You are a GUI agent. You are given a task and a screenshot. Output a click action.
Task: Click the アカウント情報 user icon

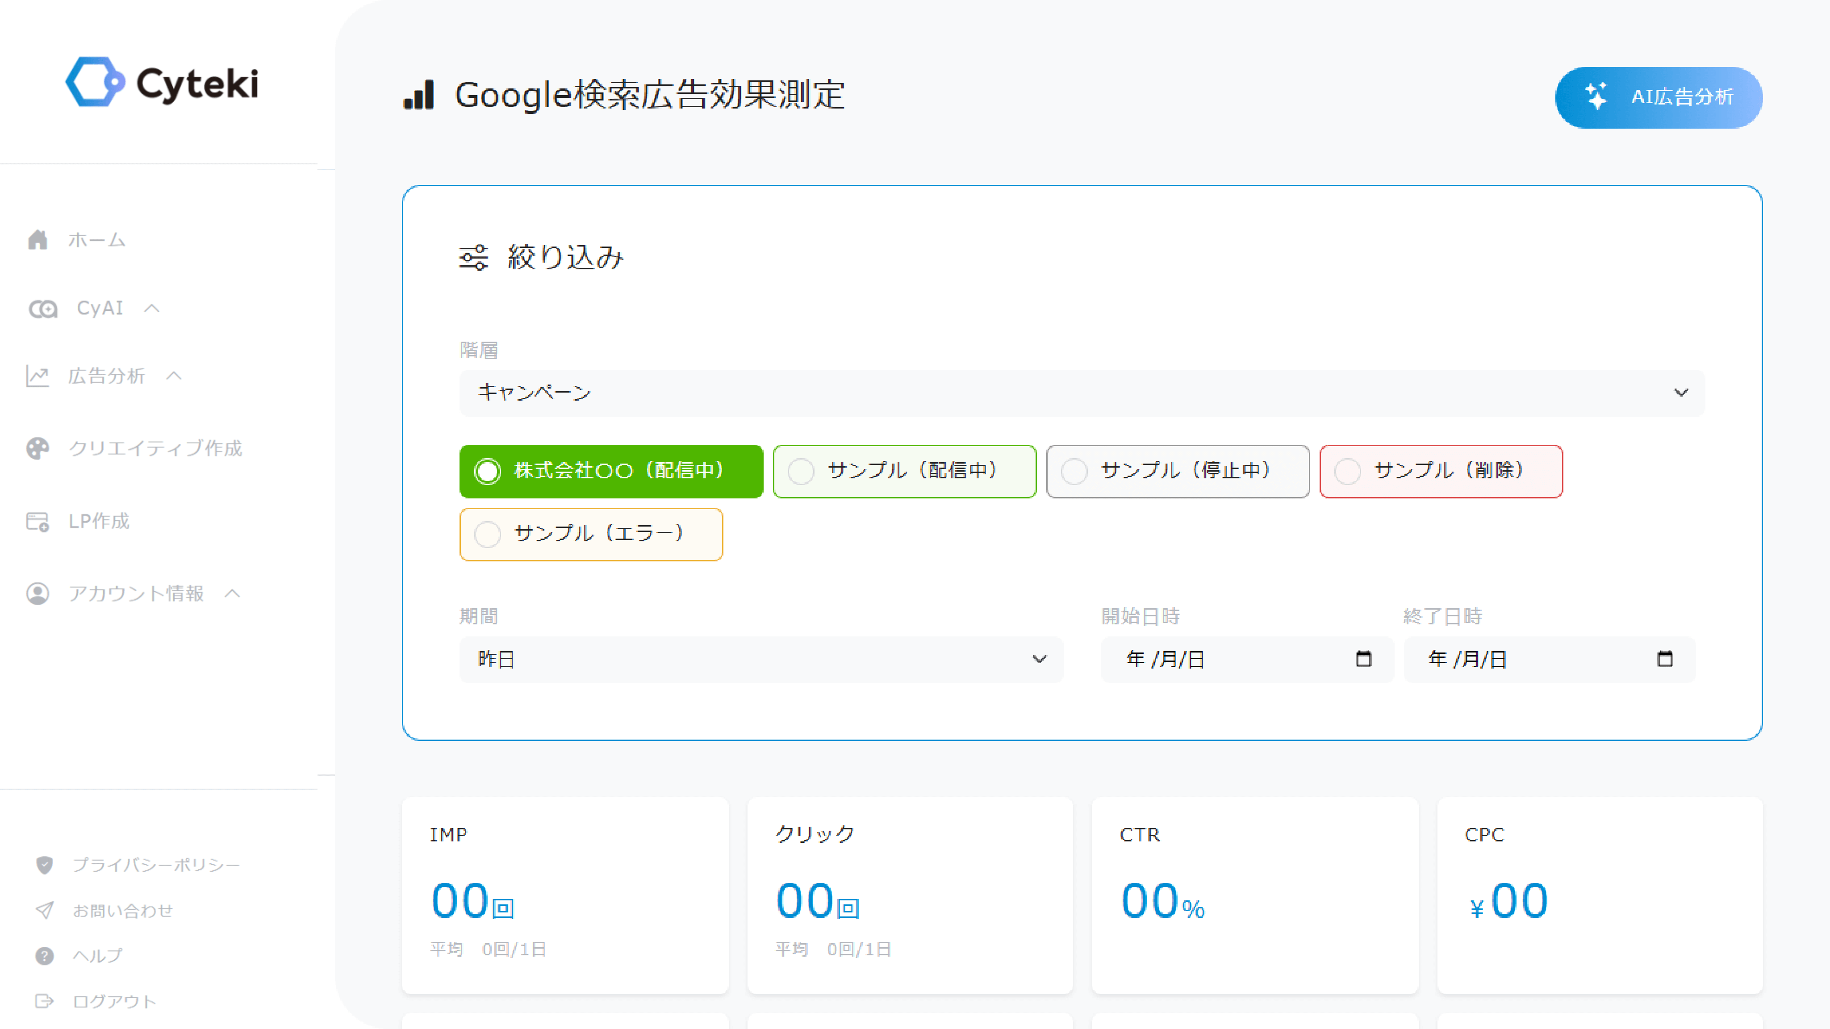pos(38,594)
